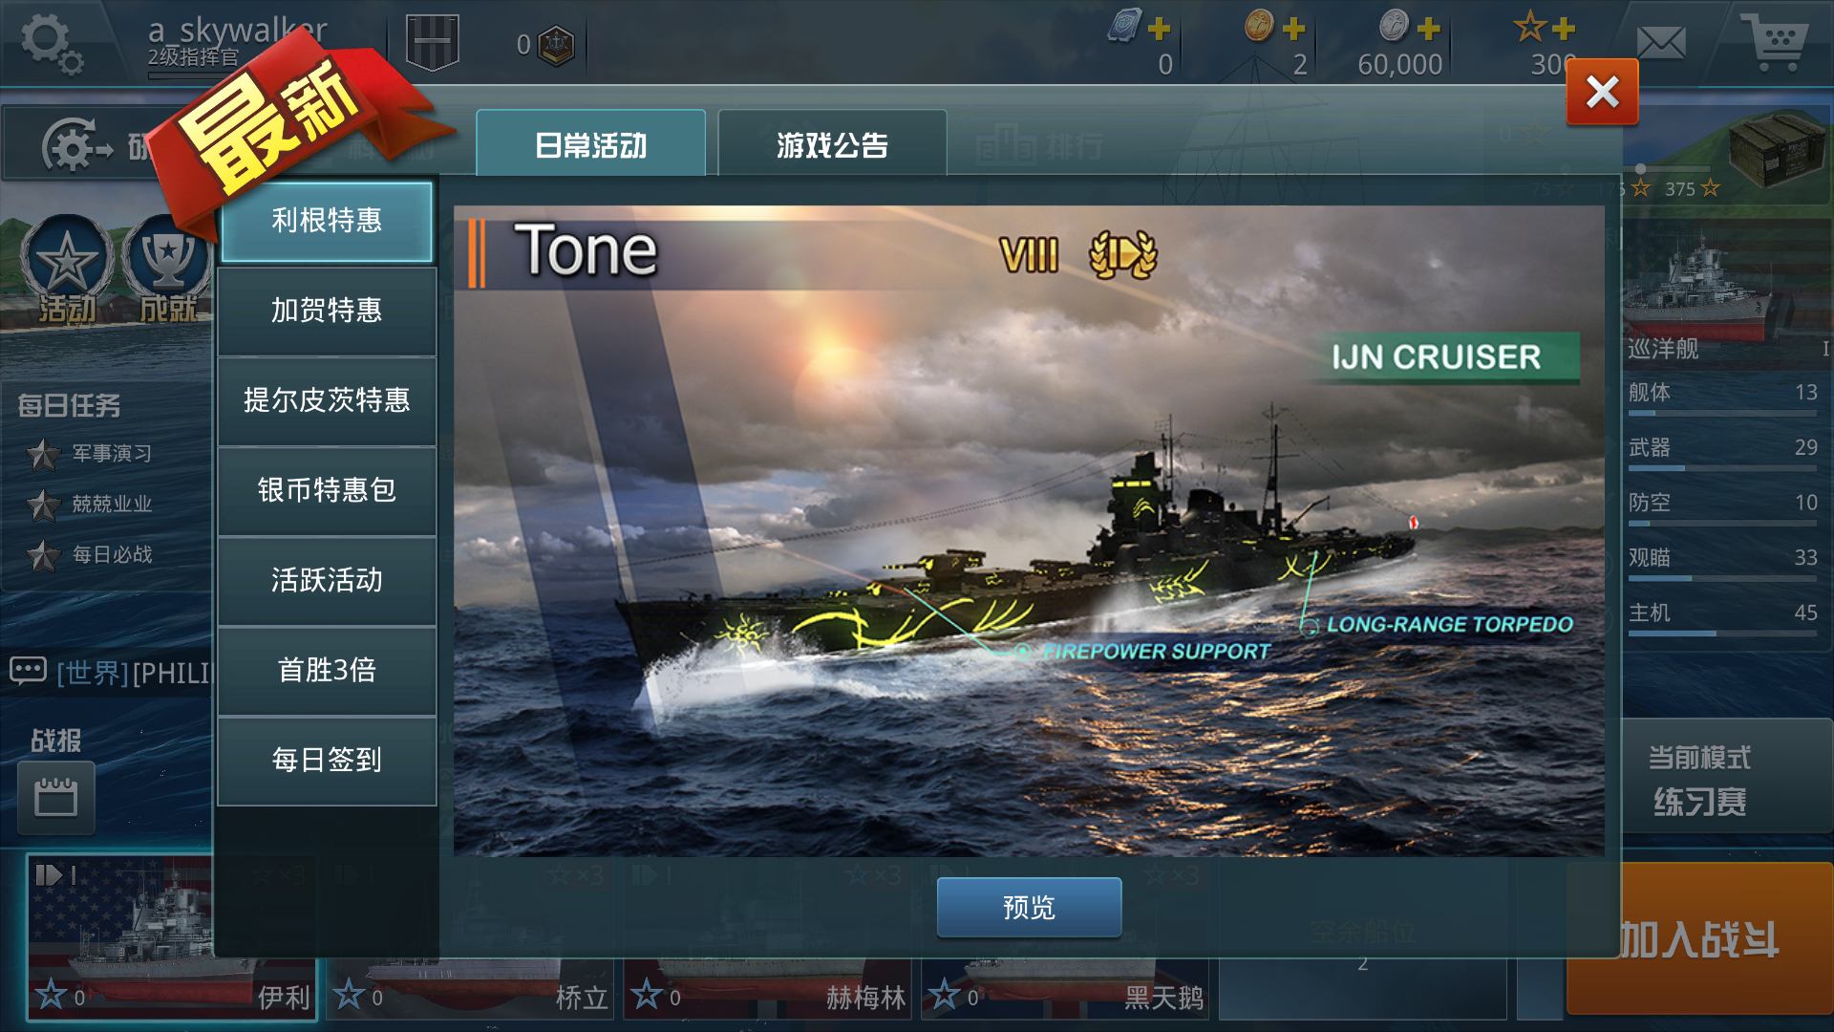Add gold coins with plus icon
The width and height of the screenshot is (1834, 1032).
point(1294,29)
